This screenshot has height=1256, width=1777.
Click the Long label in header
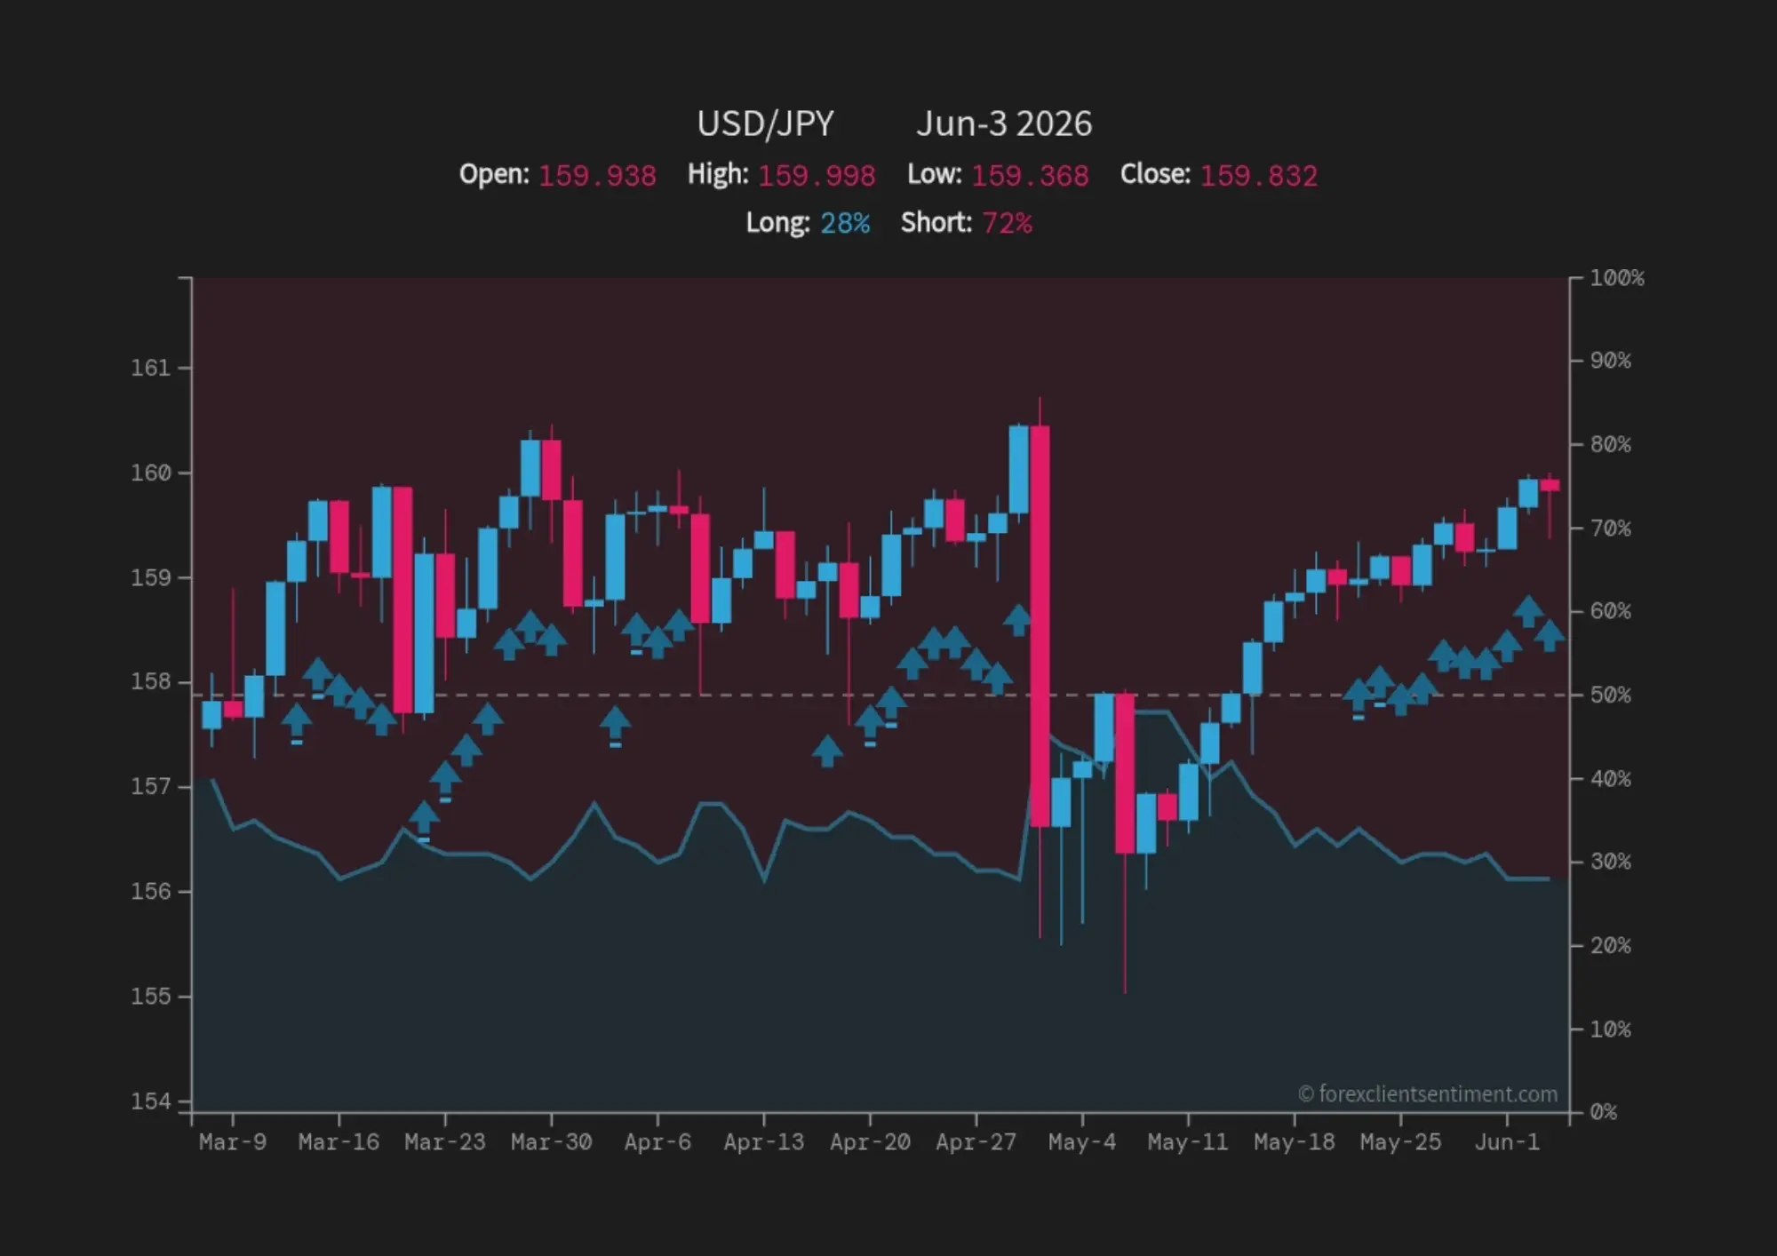tap(777, 222)
